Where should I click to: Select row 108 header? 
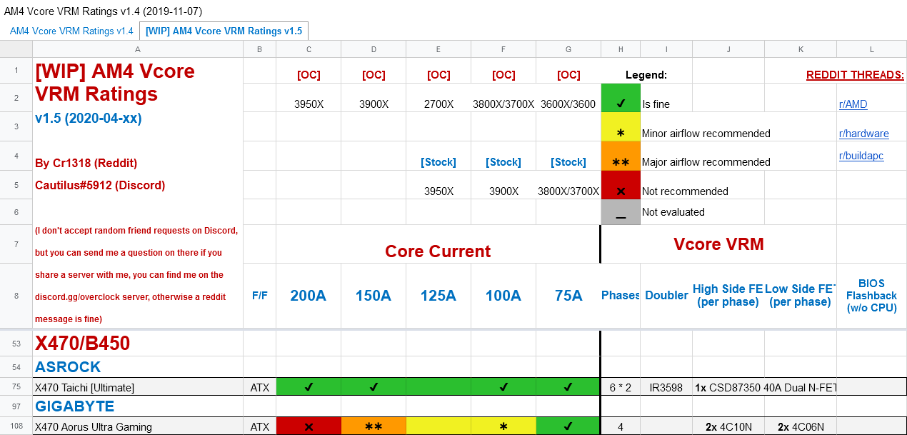tap(16, 426)
